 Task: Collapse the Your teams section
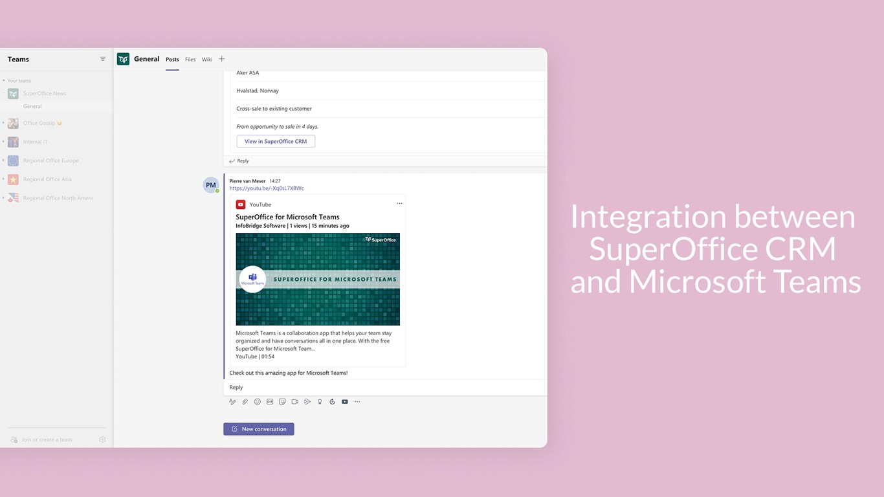(x=4, y=81)
